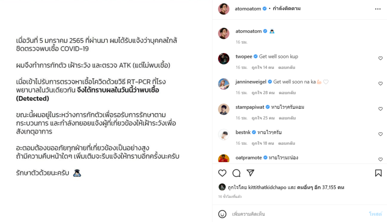View likes count on stampapiwat's comment
The width and height of the screenshot is (387, 222).
pyautogui.click(x=263, y=118)
